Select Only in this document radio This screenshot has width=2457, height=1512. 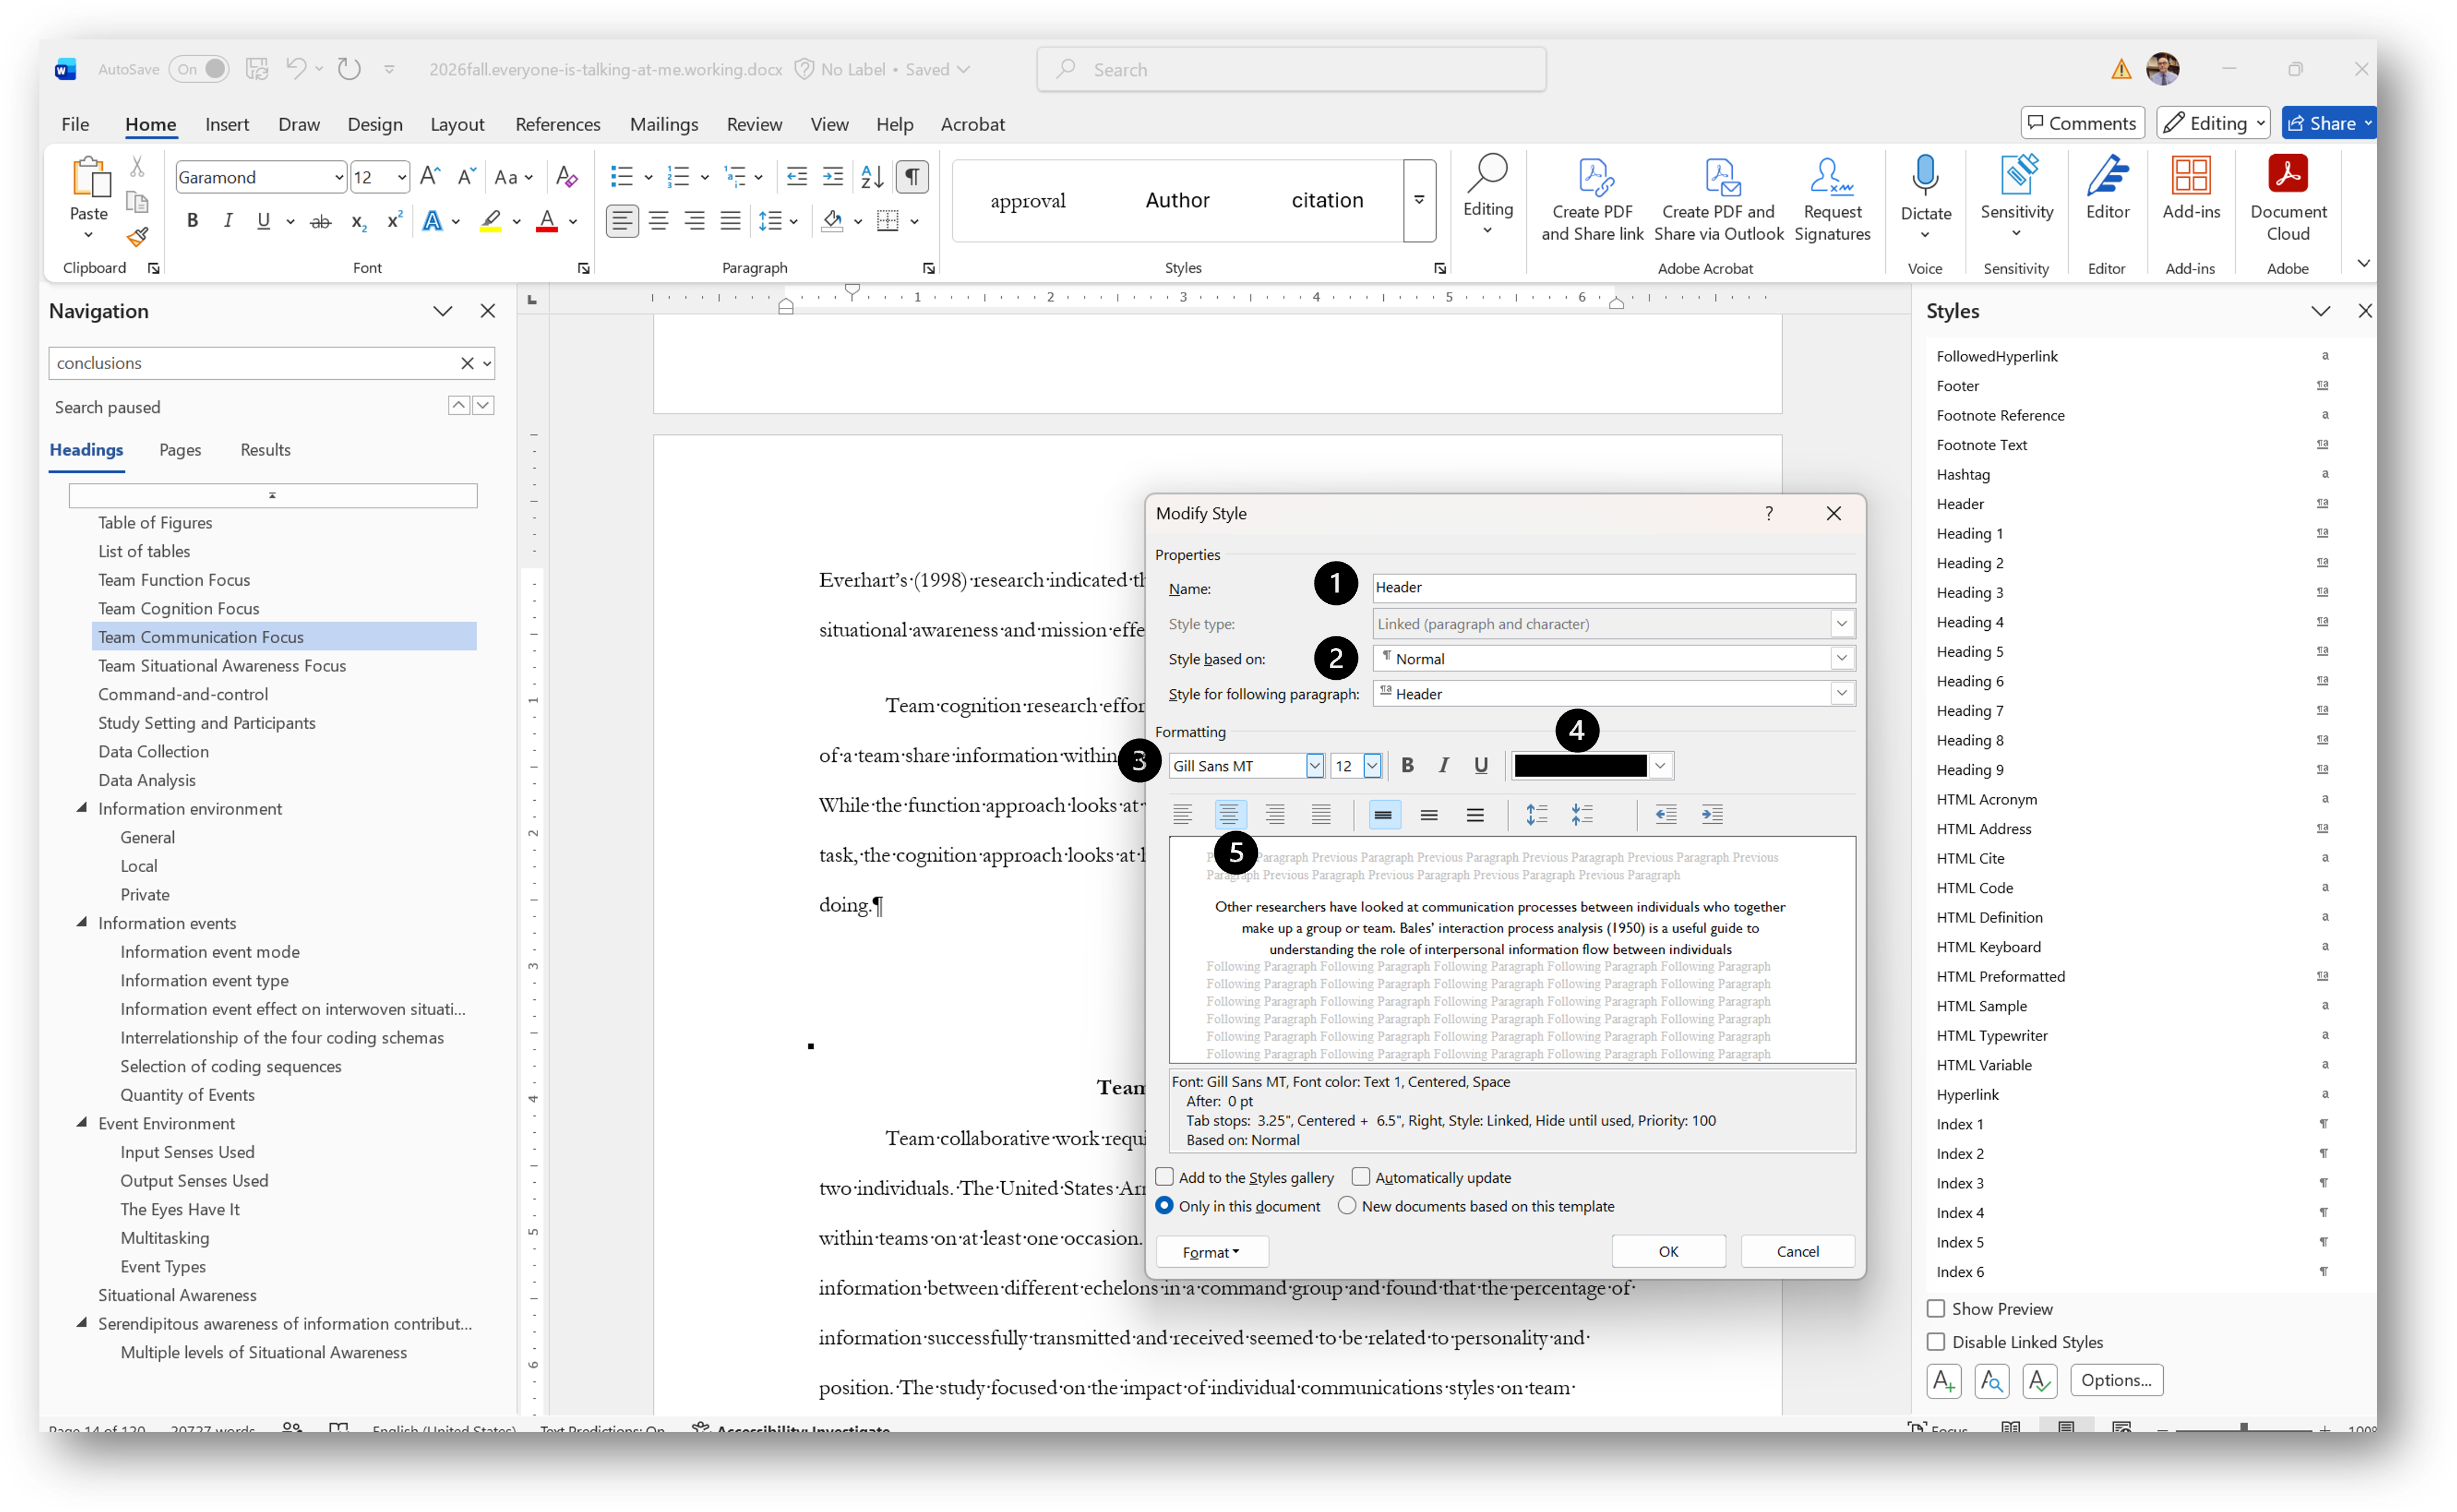[1164, 1206]
